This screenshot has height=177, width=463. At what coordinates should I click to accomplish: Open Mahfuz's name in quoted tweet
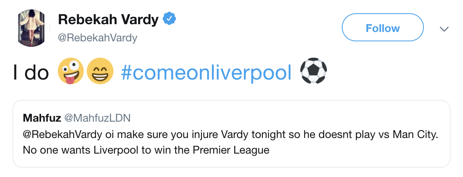[x=41, y=118]
